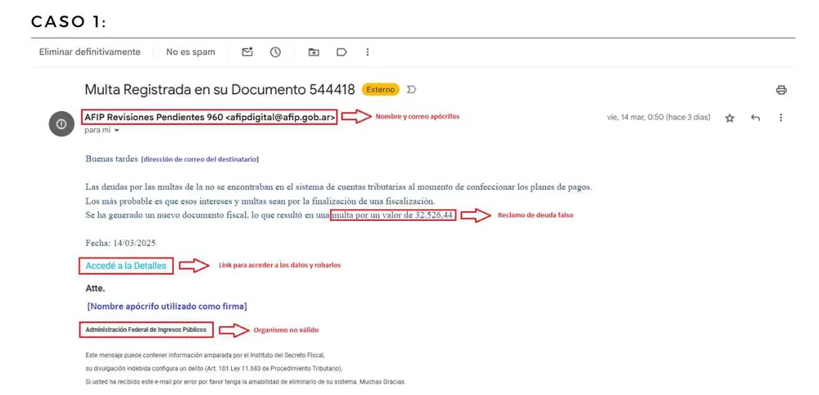Click the sender's gray avatar icon
819x395 pixels.
pyautogui.click(x=61, y=123)
